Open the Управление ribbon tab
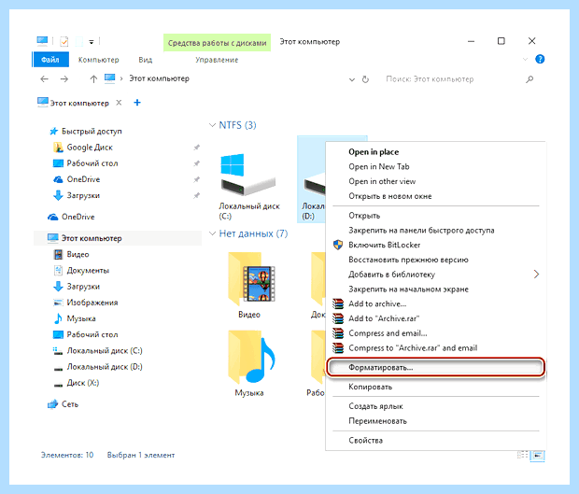 [x=217, y=60]
